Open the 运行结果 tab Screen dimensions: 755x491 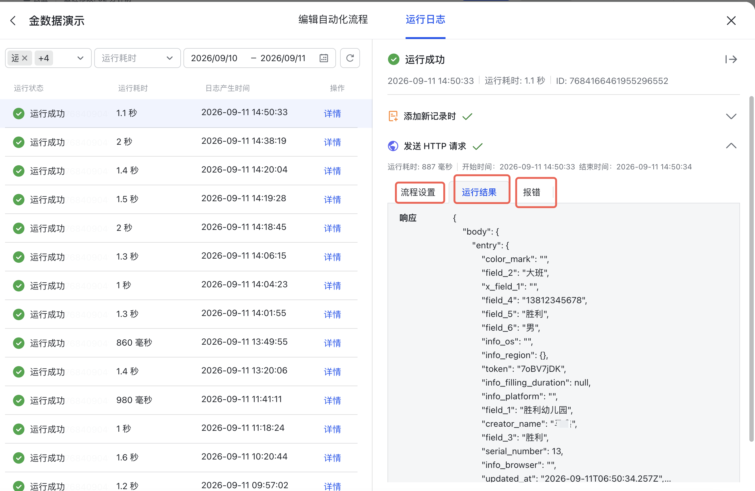(479, 192)
